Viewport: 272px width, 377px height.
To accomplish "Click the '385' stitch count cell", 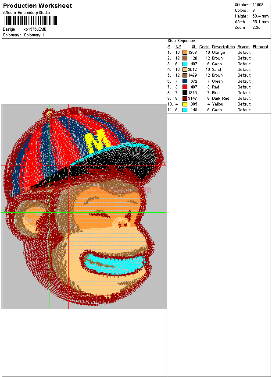I will coord(194,104).
